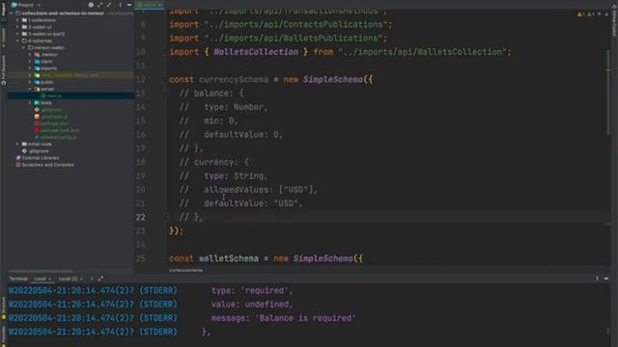Select the package.json file
618x347 pixels.
(x=54, y=123)
